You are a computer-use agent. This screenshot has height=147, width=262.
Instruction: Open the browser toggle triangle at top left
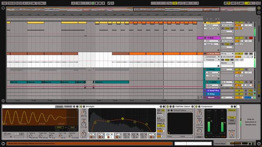pyautogui.click(x=3, y=8)
